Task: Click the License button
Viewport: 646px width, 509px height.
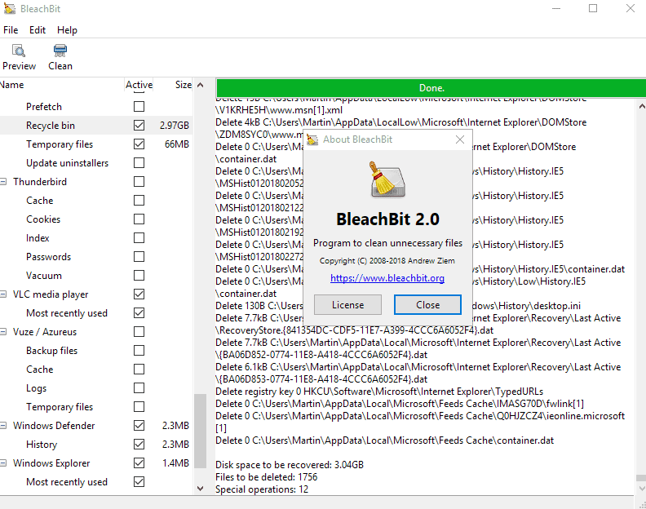Action: [347, 305]
